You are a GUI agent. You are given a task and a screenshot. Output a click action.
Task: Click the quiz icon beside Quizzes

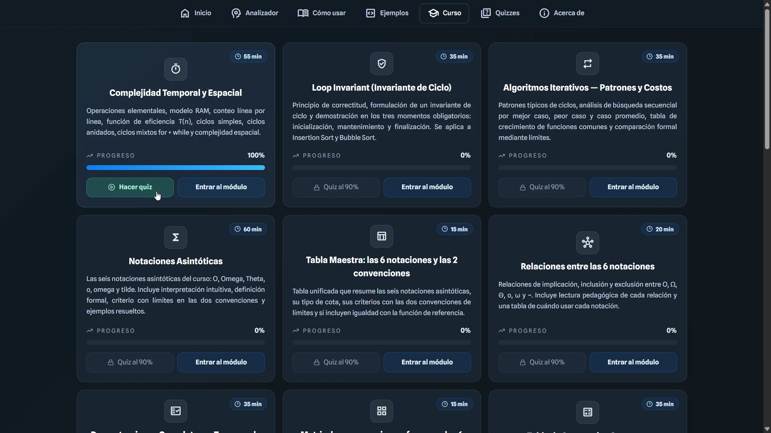(485, 13)
